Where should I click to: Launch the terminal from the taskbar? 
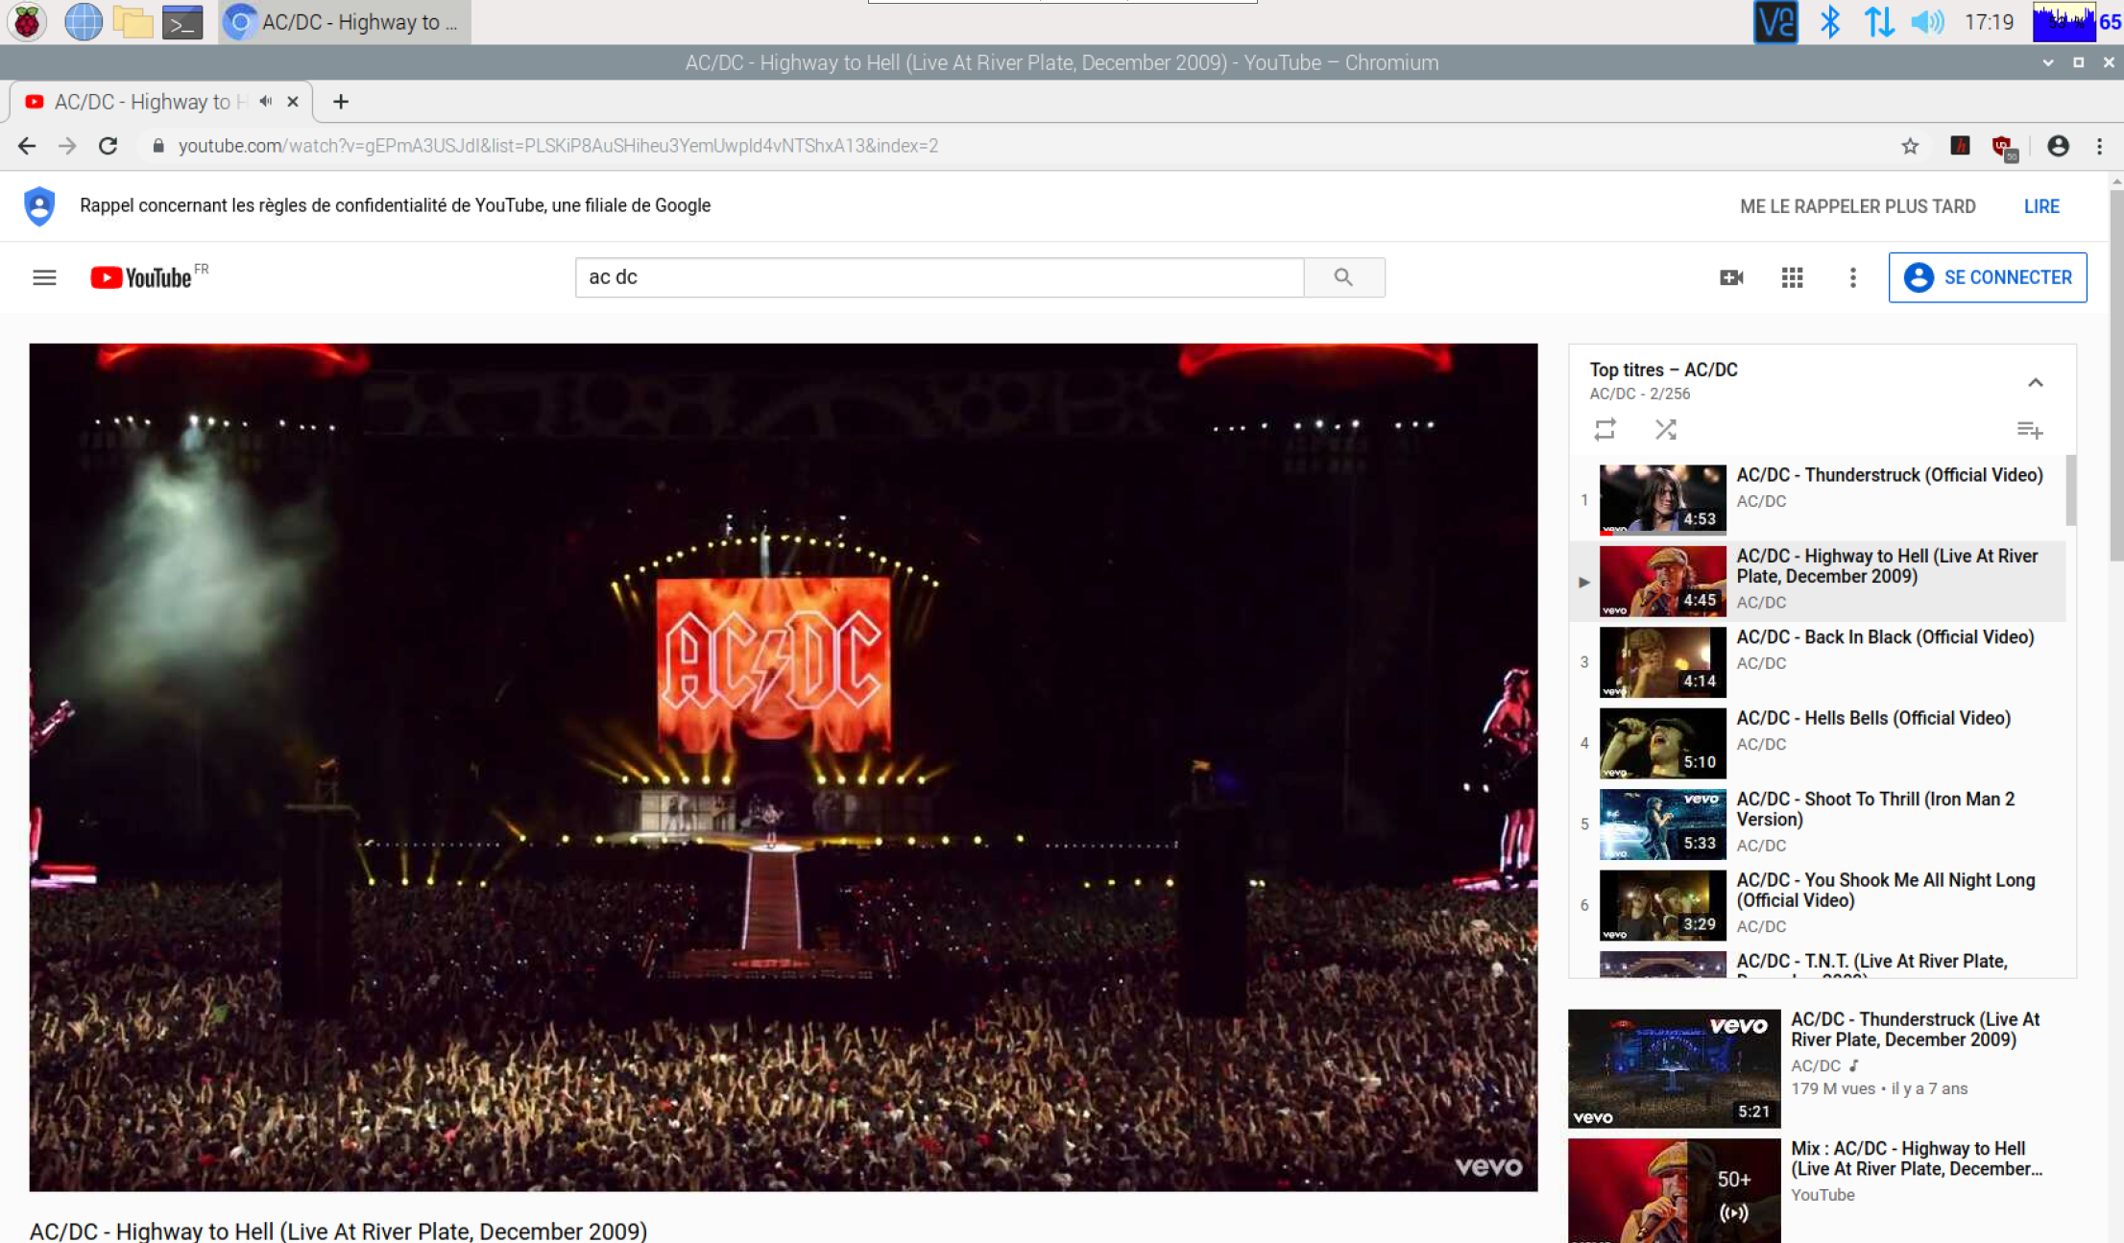(182, 21)
